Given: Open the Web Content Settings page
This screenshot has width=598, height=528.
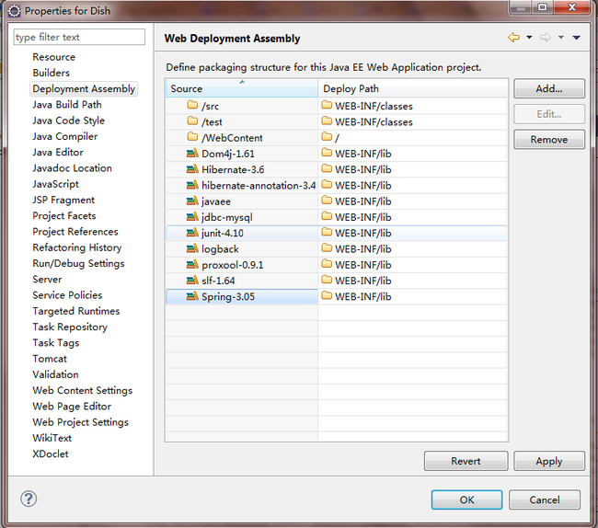Looking at the screenshot, I should 83,390.
